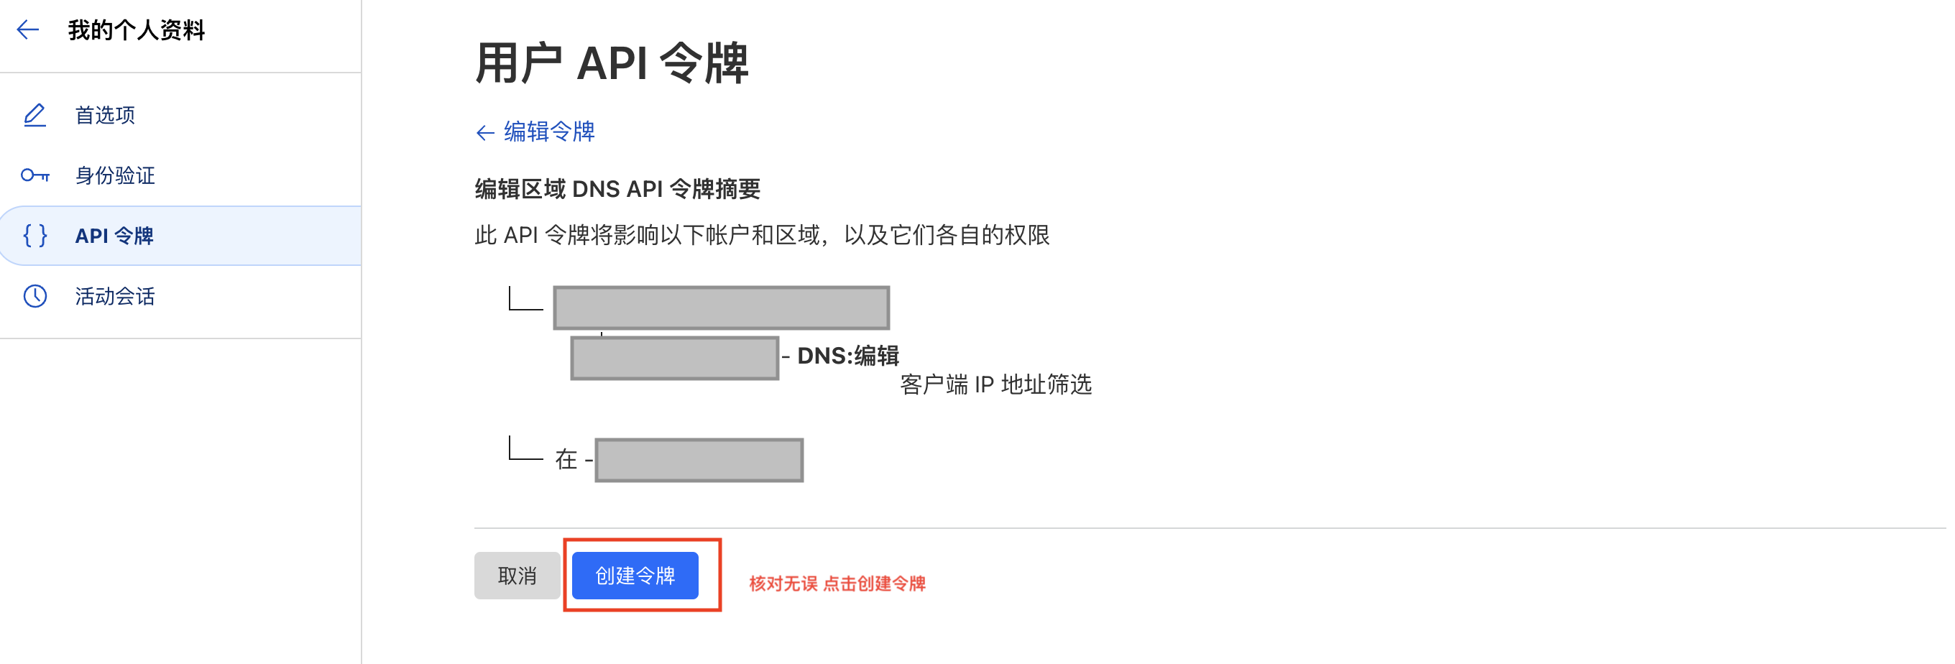This screenshot has width=1955, height=664.
Task: Click the 取消 button
Action: (x=517, y=575)
